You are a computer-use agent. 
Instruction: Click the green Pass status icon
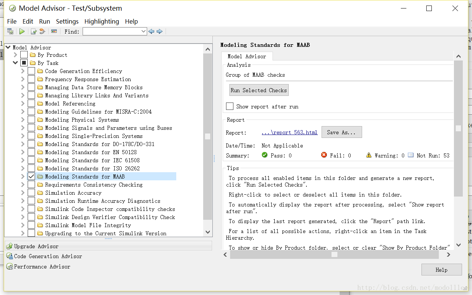pos(264,155)
